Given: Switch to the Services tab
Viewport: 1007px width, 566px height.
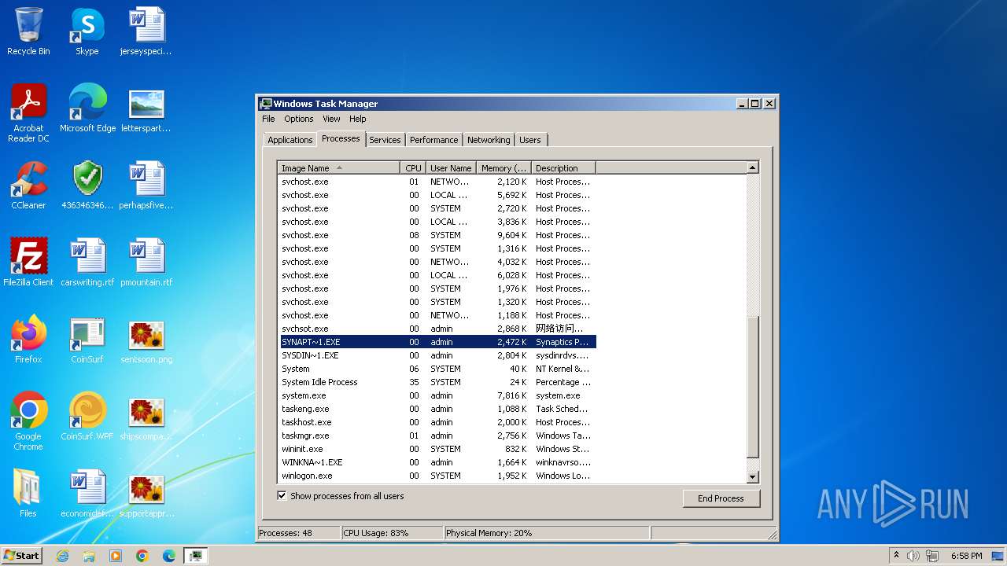Looking at the screenshot, I should coord(385,140).
